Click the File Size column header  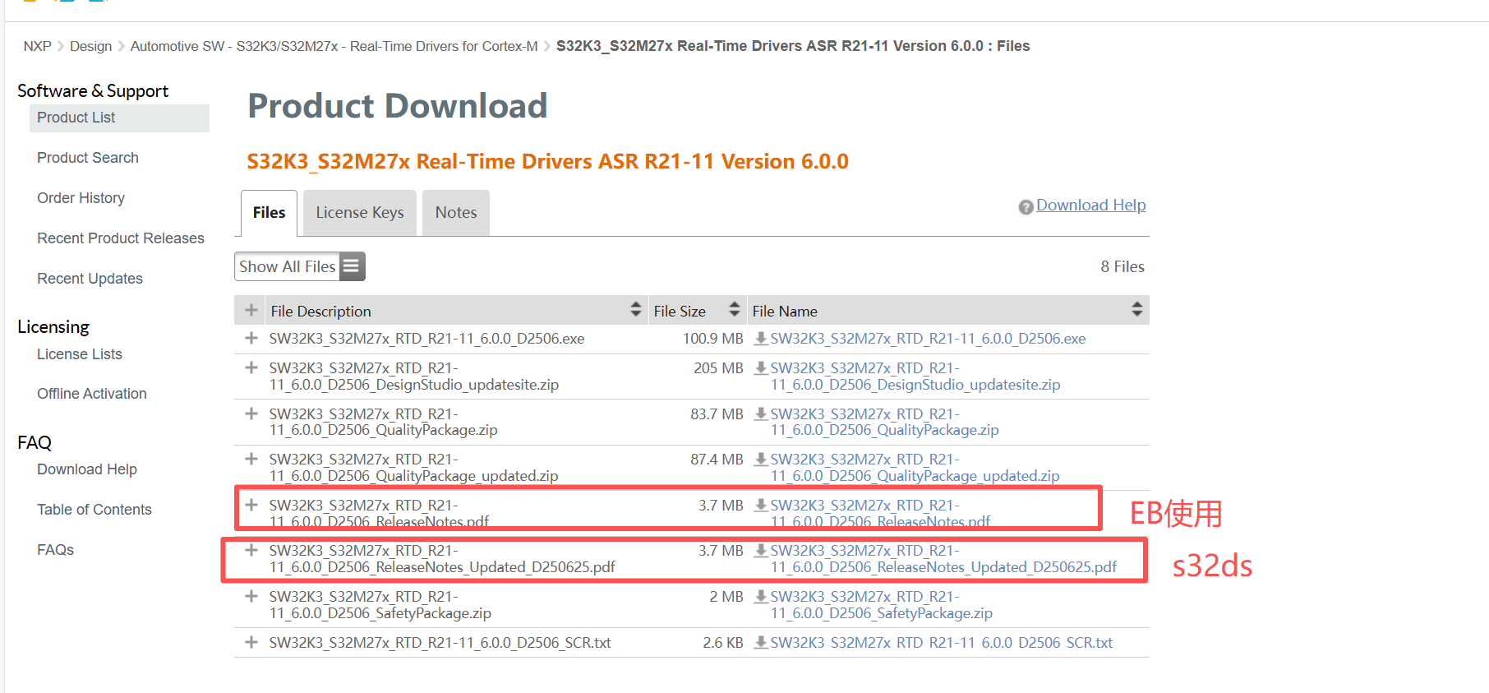[698, 310]
